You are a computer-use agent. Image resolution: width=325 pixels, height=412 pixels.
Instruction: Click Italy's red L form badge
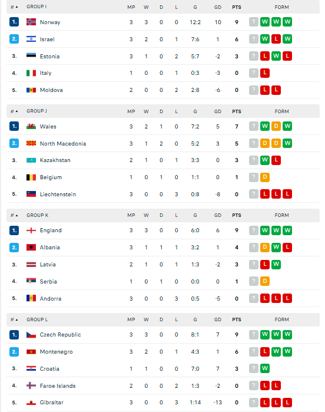pyautogui.click(x=265, y=73)
